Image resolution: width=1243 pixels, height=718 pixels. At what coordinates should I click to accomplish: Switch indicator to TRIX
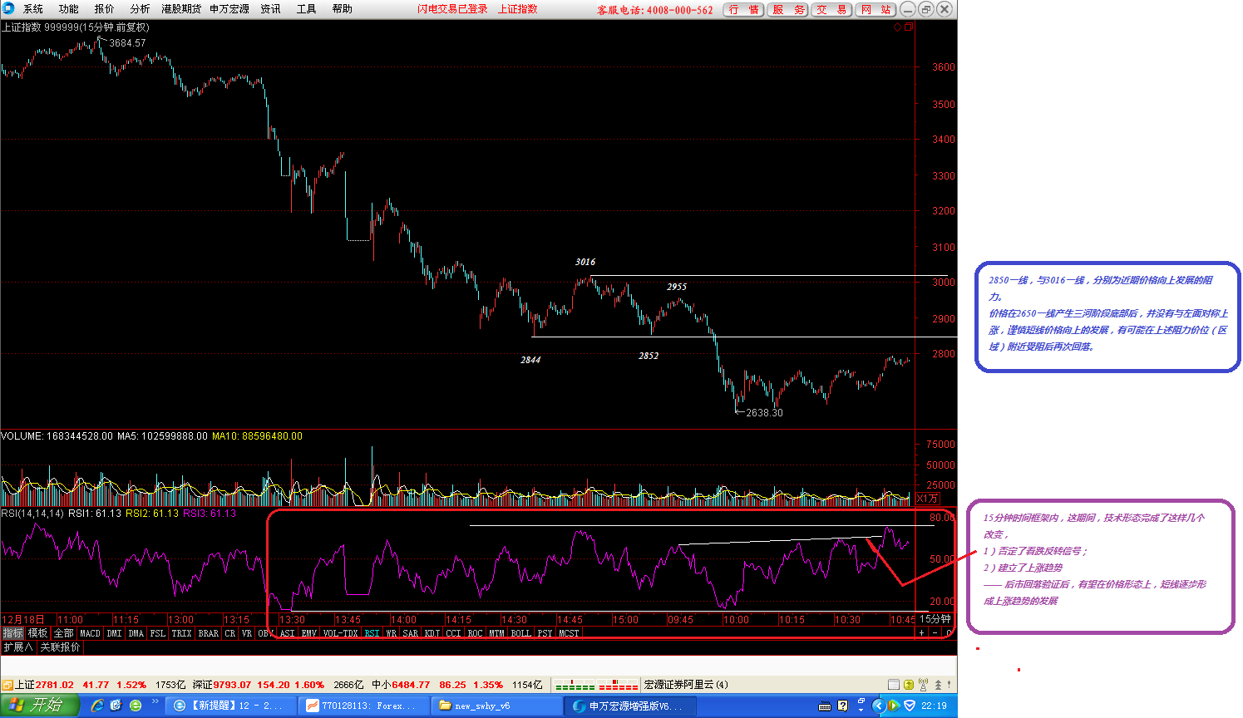tap(182, 633)
